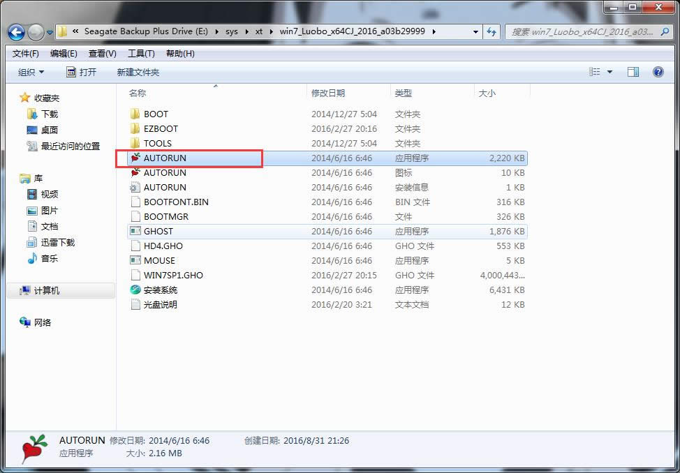The height and width of the screenshot is (473, 680).
Task: Show the preview pane via its toolbar icon
Action: [x=633, y=71]
